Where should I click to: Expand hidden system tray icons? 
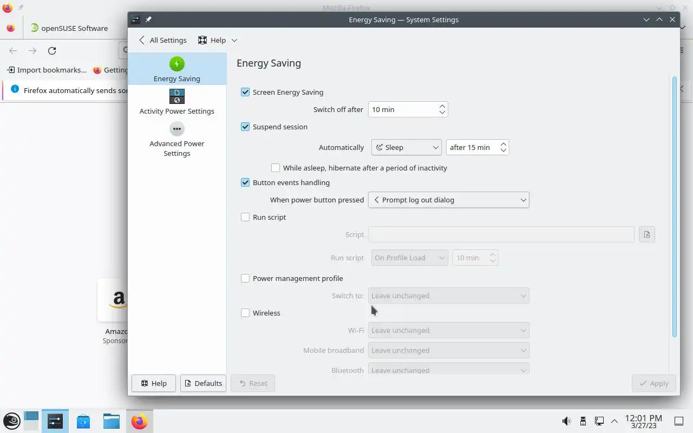(x=614, y=421)
